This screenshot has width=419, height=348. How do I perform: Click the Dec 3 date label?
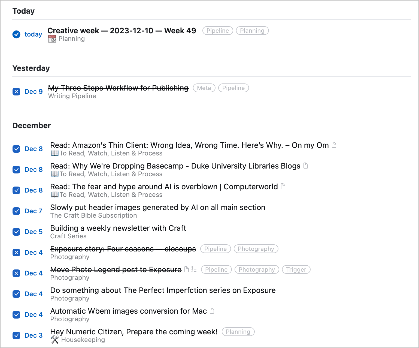pyautogui.click(x=34, y=335)
